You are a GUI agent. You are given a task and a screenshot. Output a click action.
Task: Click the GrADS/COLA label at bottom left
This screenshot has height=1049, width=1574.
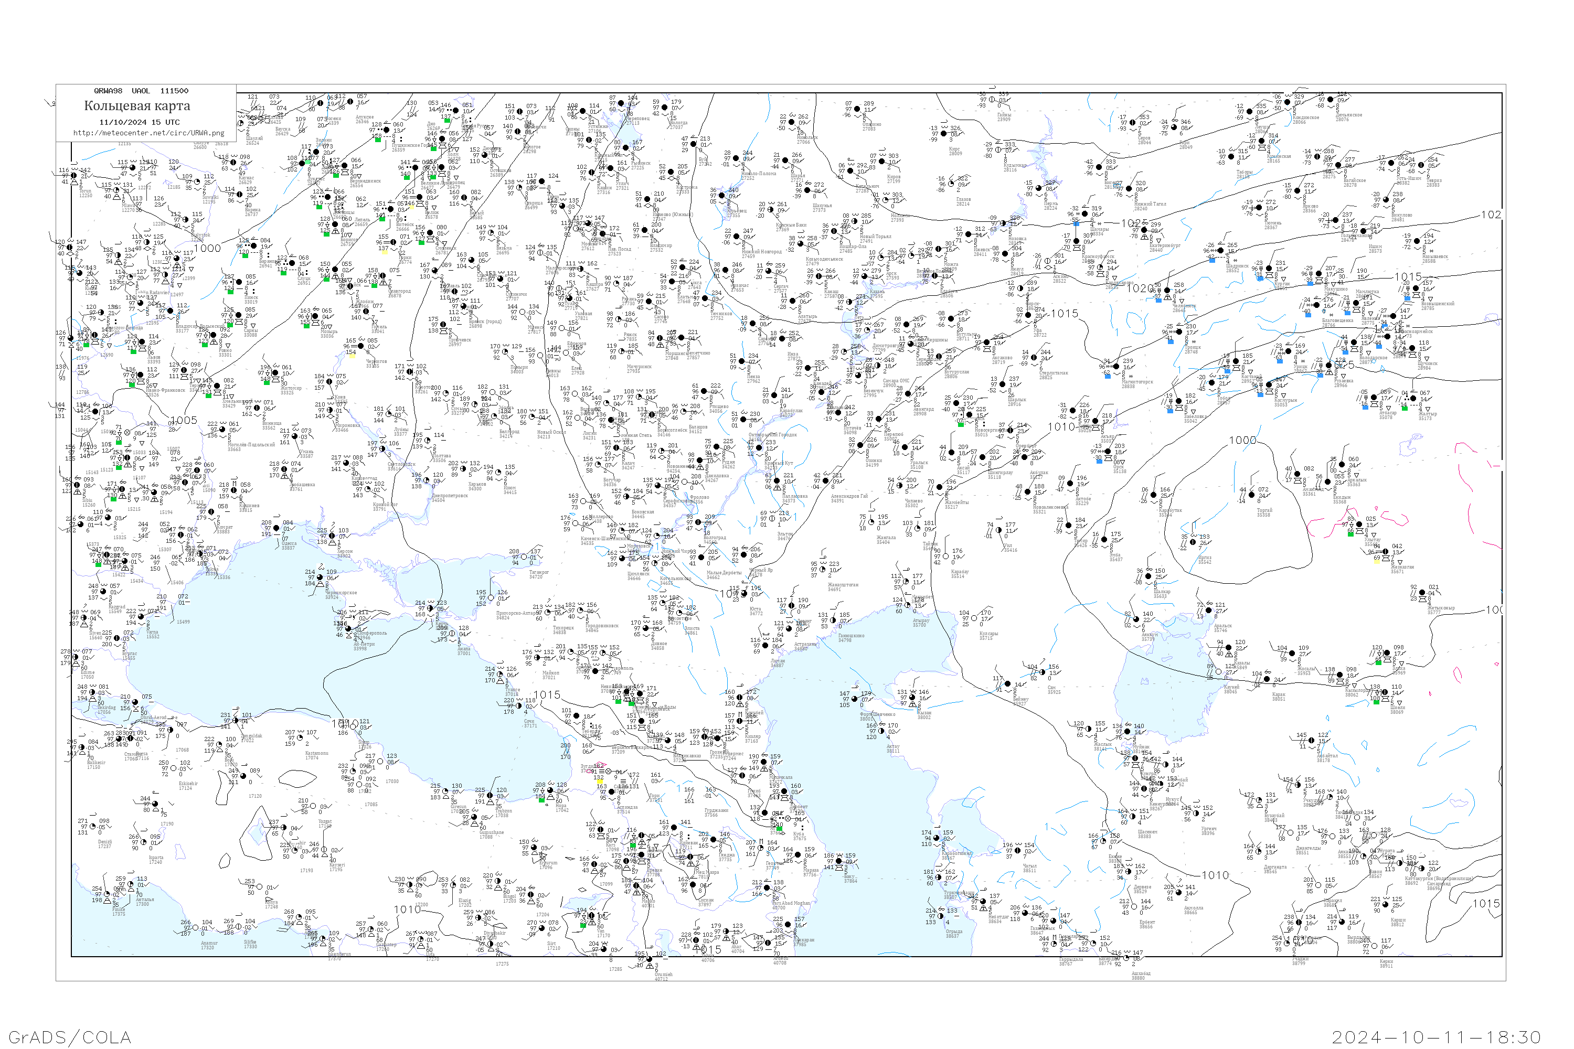70,1036
